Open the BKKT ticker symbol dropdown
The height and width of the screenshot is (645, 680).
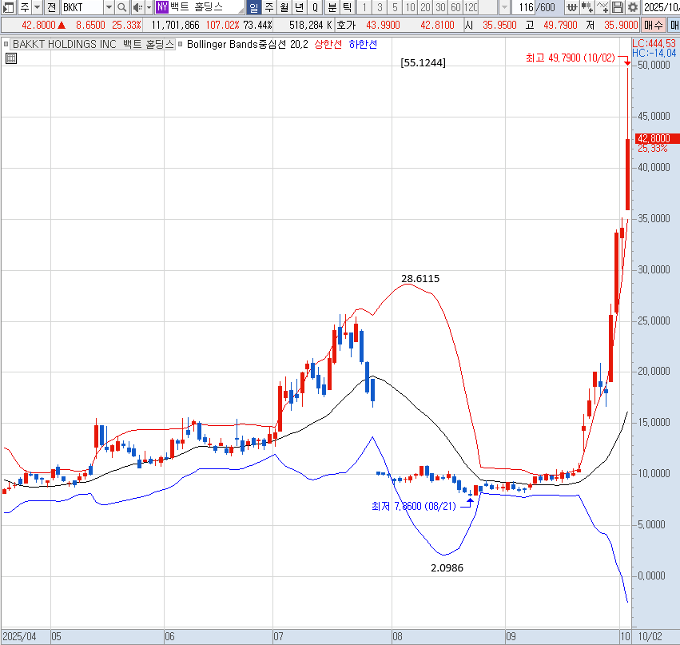(109, 7)
